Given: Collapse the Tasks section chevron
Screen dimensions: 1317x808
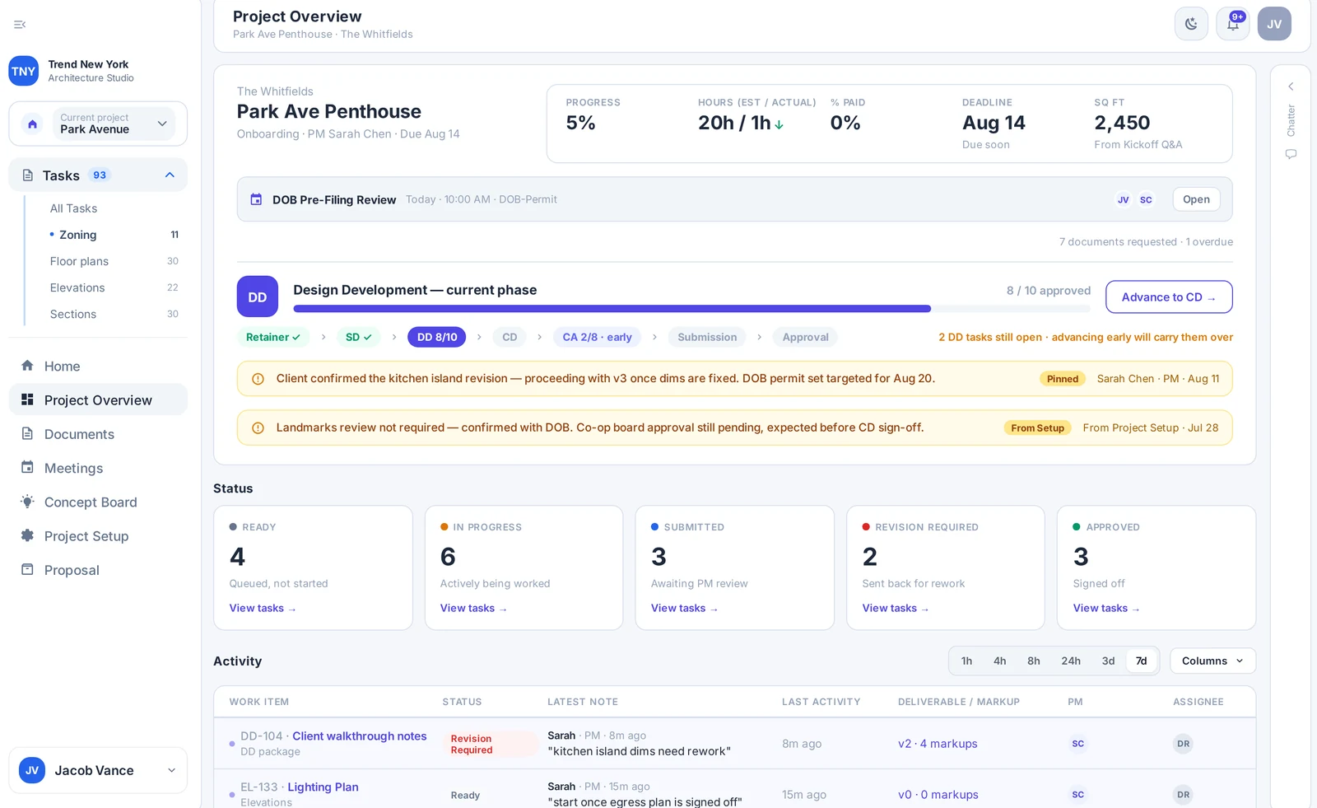Looking at the screenshot, I should pyautogui.click(x=170, y=175).
